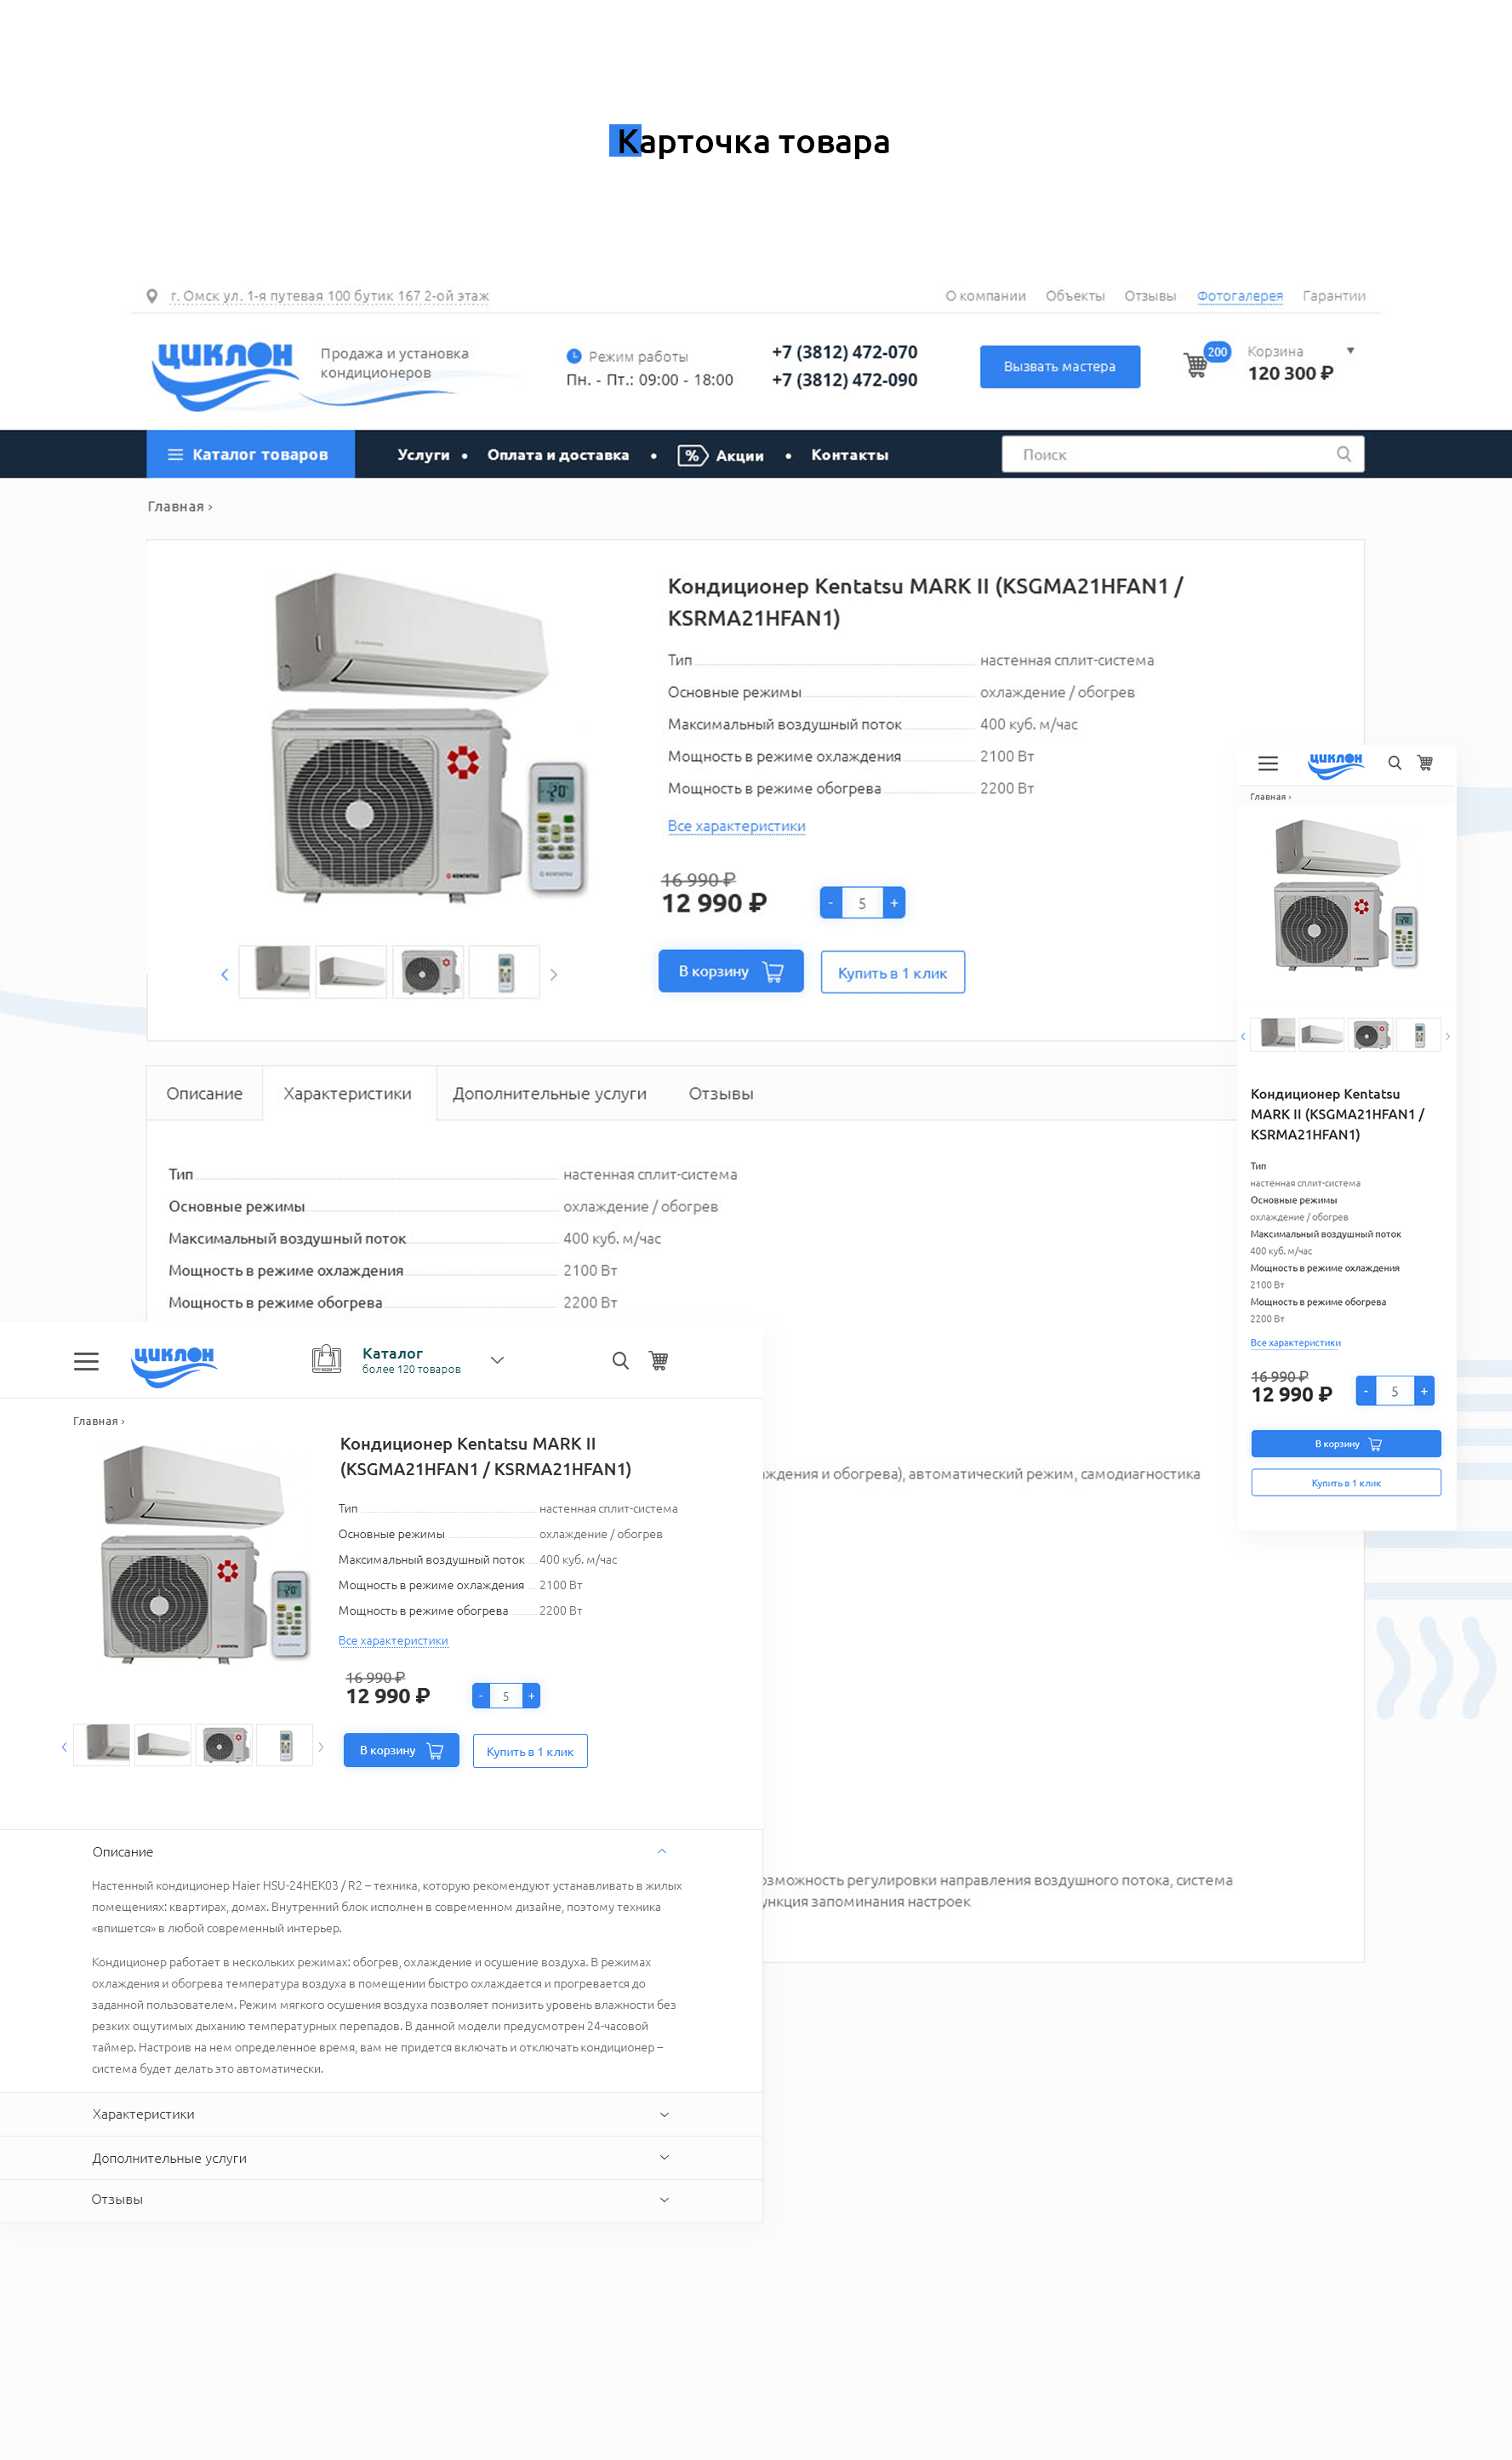Open the Фотогалерея link
This screenshot has width=1512, height=2460.
pos(1239,296)
